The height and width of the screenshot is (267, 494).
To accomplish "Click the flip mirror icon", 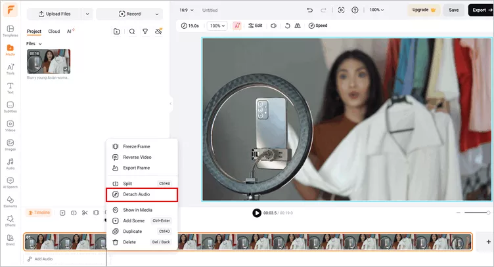I will [298, 26].
